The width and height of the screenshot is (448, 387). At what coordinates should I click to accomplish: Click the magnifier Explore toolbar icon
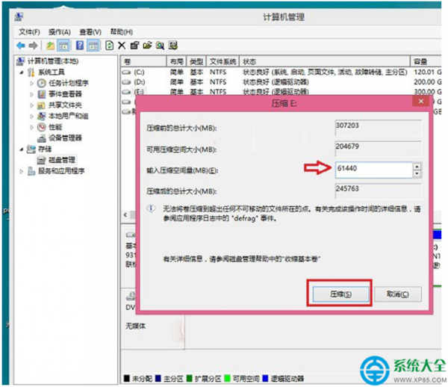160,46
